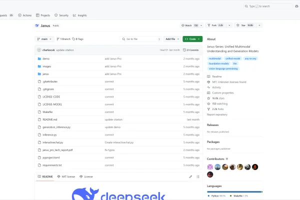300x200 pixels.
Task: Click the charlesczk author name
Action: (x=48, y=50)
